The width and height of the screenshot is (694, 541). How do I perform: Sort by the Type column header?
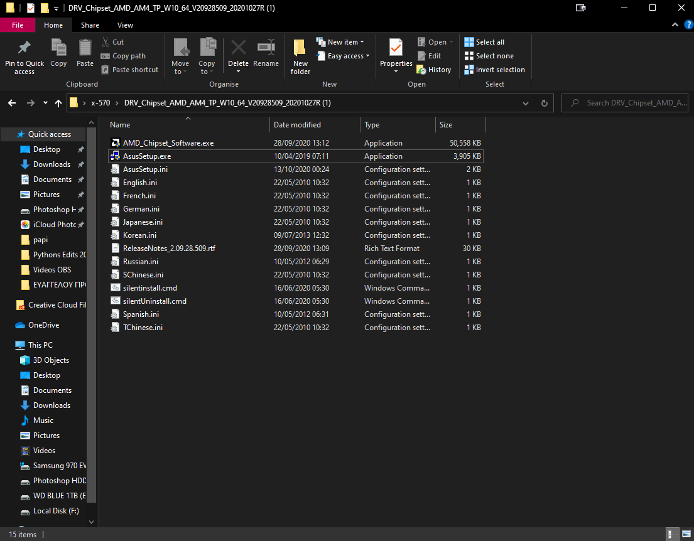(x=398, y=125)
